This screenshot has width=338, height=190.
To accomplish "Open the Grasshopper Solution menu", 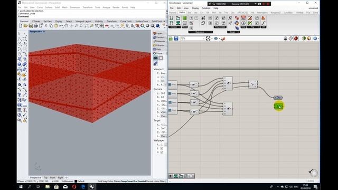I will pos(206,8).
